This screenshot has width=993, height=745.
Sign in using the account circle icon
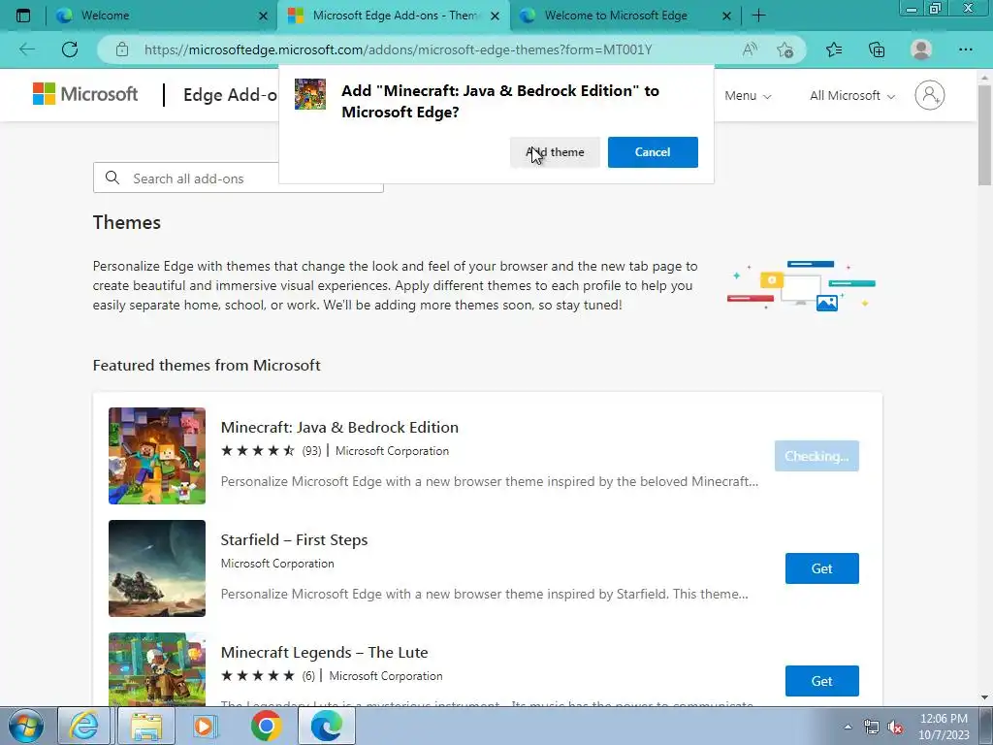click(930, 95)
